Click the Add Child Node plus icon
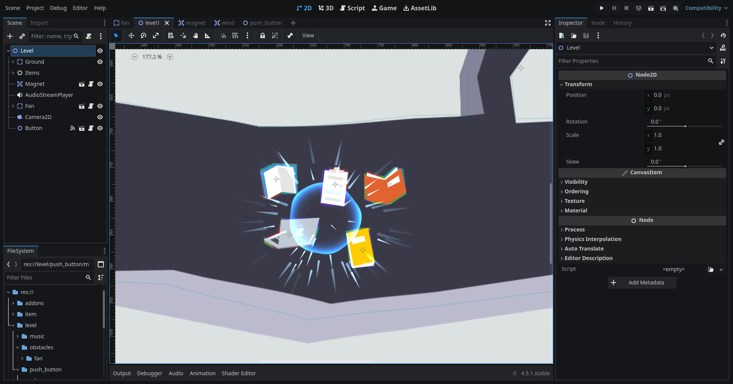This screenshot has width=733, height=384. tap(10, 36)
